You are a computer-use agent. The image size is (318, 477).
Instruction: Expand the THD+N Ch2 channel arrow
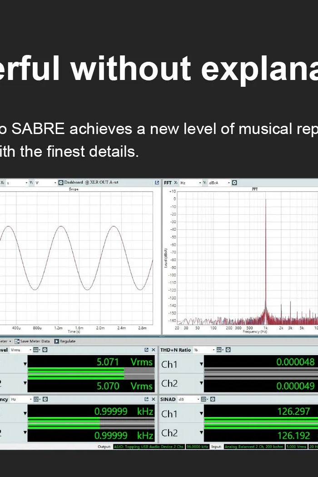(x=201, y=384)
